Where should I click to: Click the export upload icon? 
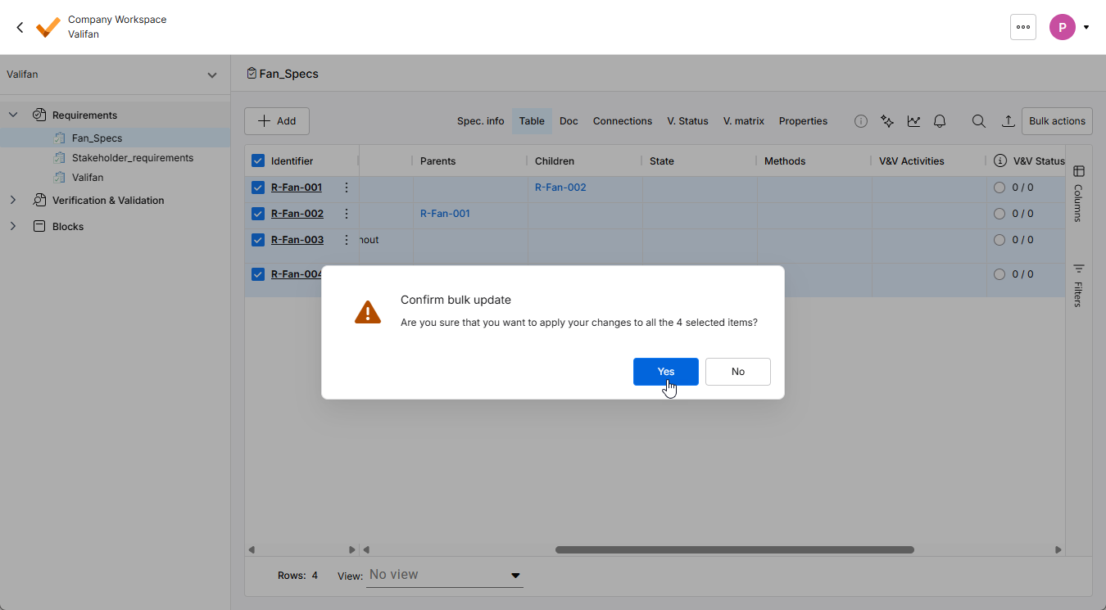click(x=1009, y=121)
